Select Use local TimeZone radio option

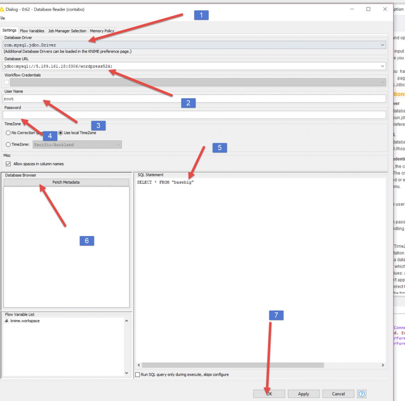pyautogui.click(x=61, y=133)
